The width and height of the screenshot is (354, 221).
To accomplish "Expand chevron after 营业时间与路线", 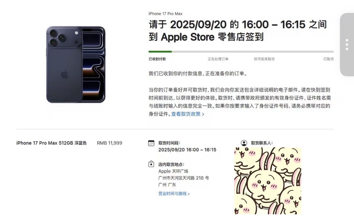I will click(189, 194).
